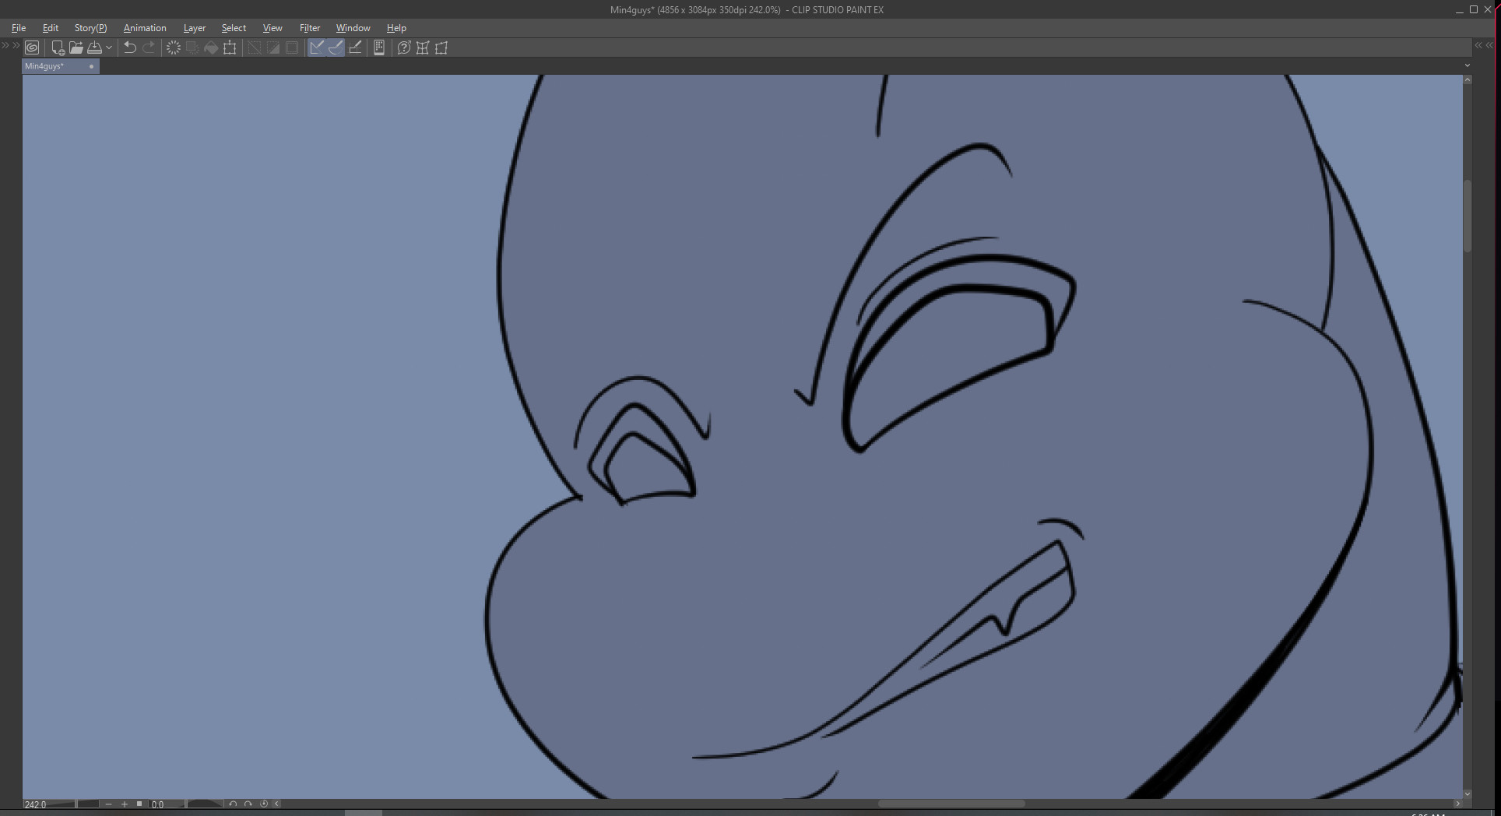Zoom out with minus button
Image resolution: width=1501 pixels, height=816 pixels.
tap(109, 804)
